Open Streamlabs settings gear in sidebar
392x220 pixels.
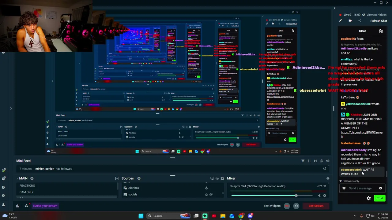click(3, 196)
